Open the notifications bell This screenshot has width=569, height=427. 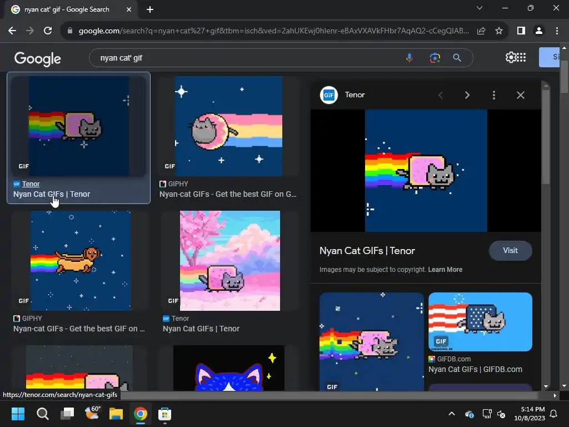[x=554, y=414]
